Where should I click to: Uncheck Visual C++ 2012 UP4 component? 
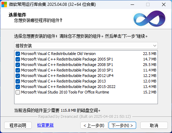[18, 76]
